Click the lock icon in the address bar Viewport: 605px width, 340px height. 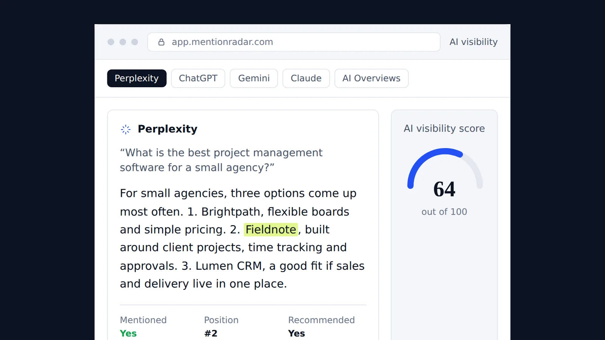click(161, 42)
